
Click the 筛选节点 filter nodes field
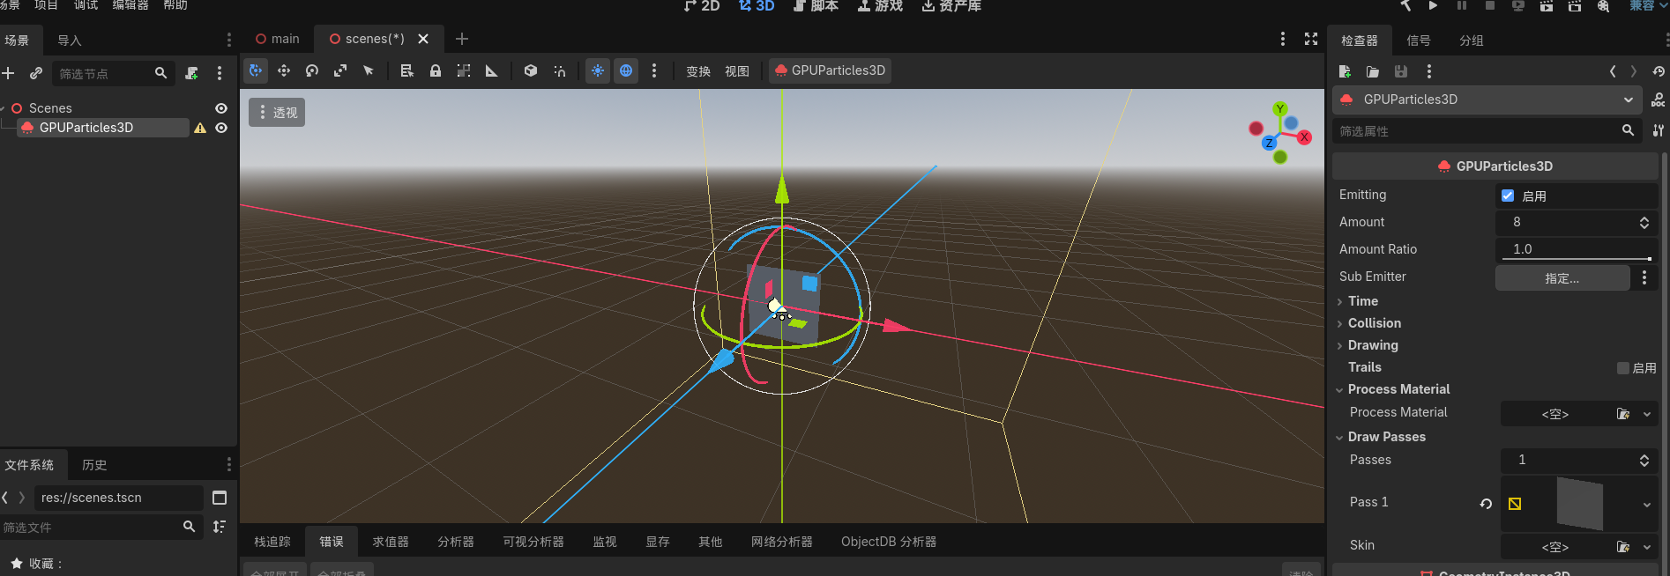pos(113,73)
